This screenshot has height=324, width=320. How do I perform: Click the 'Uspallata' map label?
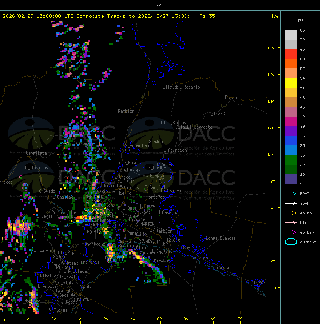point(36,153)
